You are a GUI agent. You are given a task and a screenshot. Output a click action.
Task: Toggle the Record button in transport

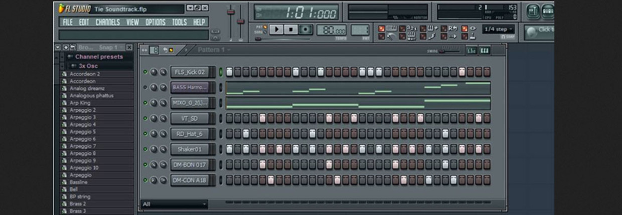click(x=305, y=30)
